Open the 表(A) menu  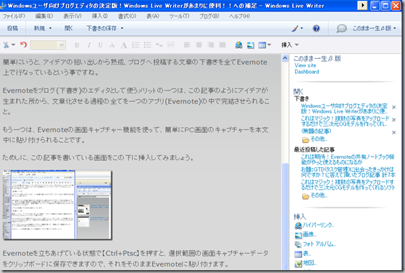pyautogui.click(x=153, y=16)
